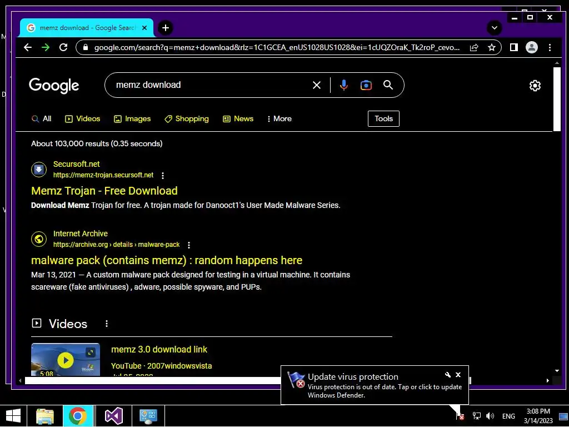Open the Windows Start menu
The height and width of the screenshot is (427, 569).
tap(13, 416)
